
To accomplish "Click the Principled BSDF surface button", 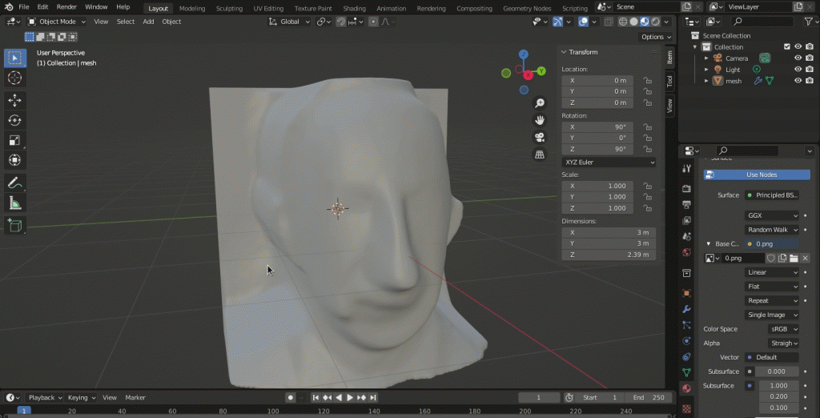I will pos(772,195).
